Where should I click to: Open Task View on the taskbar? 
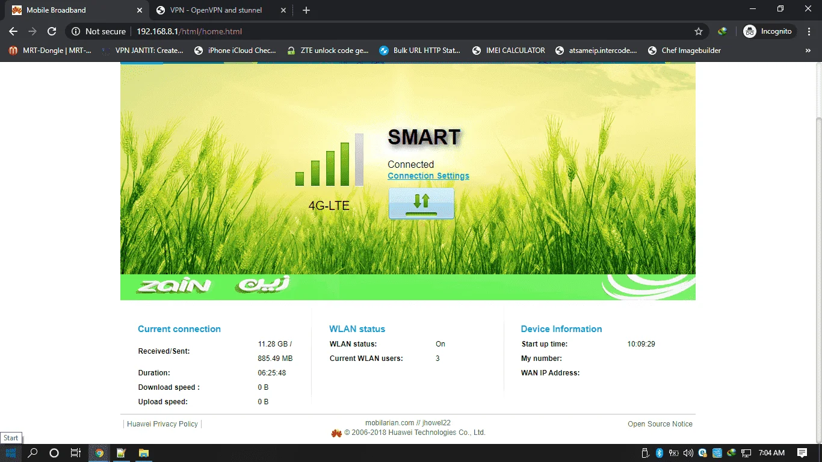pos(75,453)
